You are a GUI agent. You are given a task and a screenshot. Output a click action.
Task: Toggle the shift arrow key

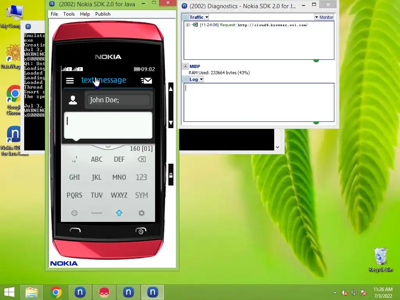pos(119,213)
